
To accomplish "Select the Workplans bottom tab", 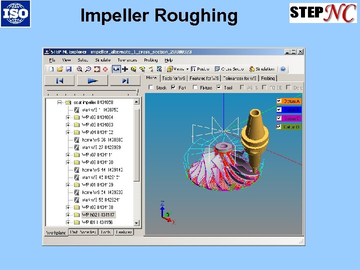I will click(56, 232).
